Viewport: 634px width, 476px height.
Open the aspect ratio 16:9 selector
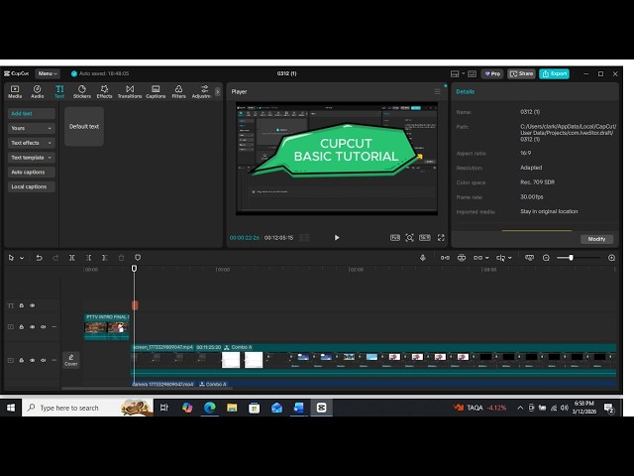click(425, 238)
